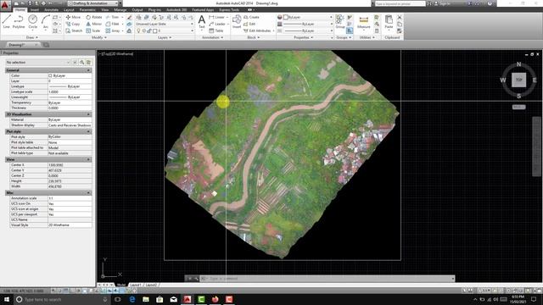
Task: Collapse the General section in Properties
Action: [88, 70]
